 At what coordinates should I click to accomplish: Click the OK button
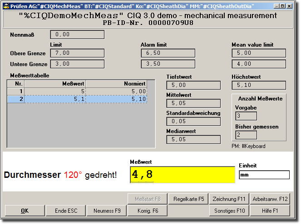pyautogui.click(x=25, y=210)
